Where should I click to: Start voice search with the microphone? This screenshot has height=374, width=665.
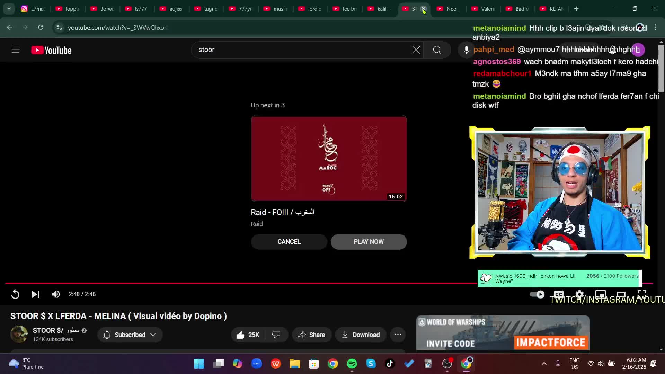pos(466,50)
